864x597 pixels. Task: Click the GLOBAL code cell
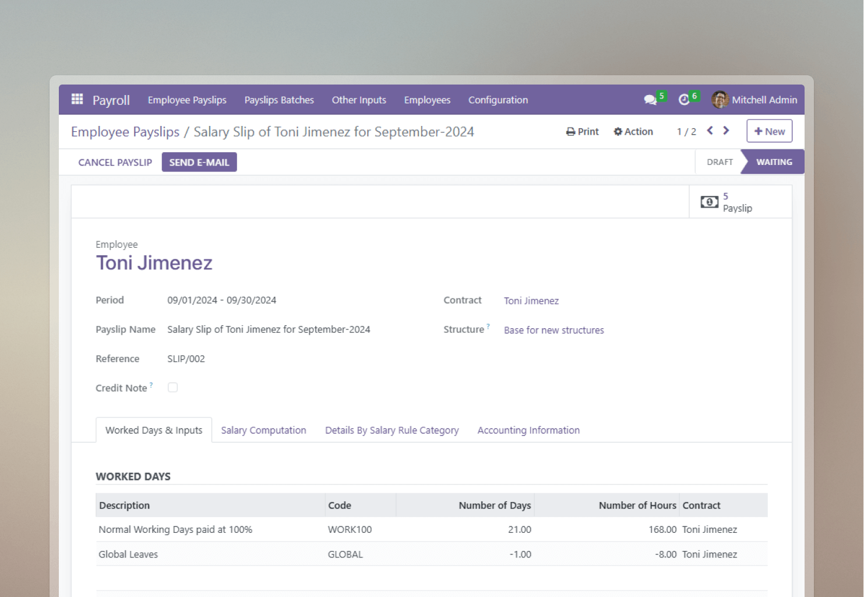[x=345, y=554]
